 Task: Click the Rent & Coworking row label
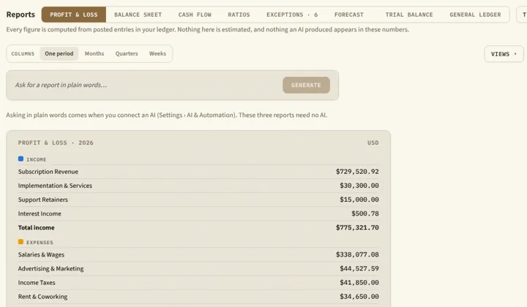pos(42,297)
